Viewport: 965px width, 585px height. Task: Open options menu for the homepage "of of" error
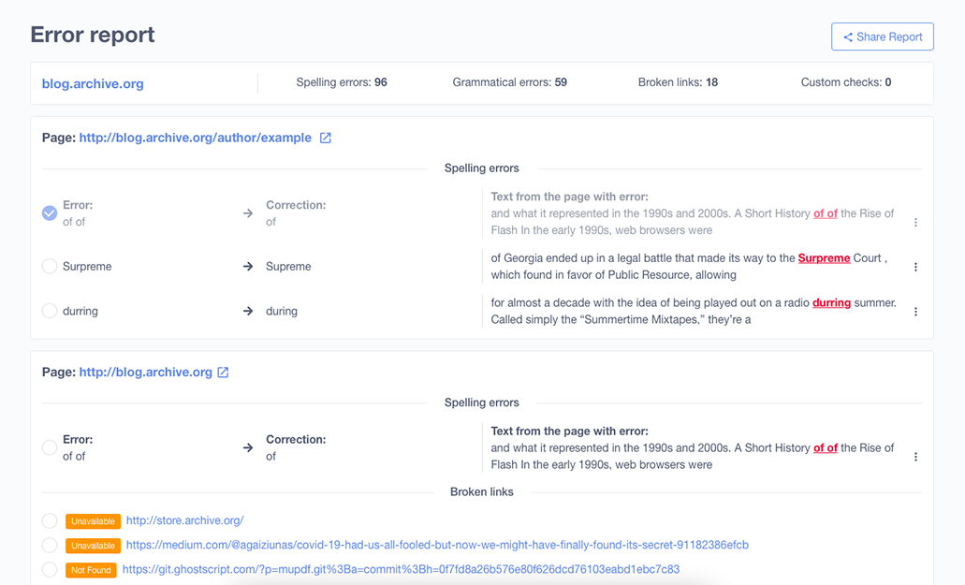click(915, 456)
